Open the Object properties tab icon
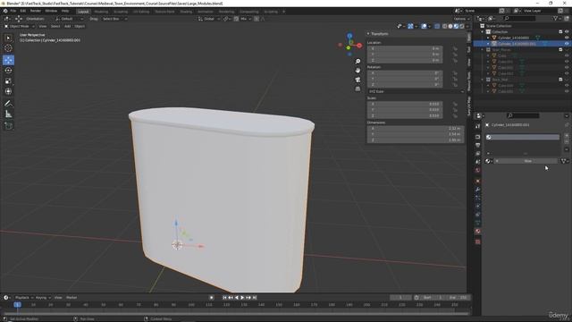This screenshot has height=322, width=572. [477, 181]
